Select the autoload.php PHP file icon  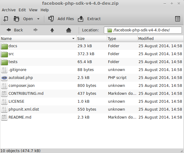[x=4, y=78]
